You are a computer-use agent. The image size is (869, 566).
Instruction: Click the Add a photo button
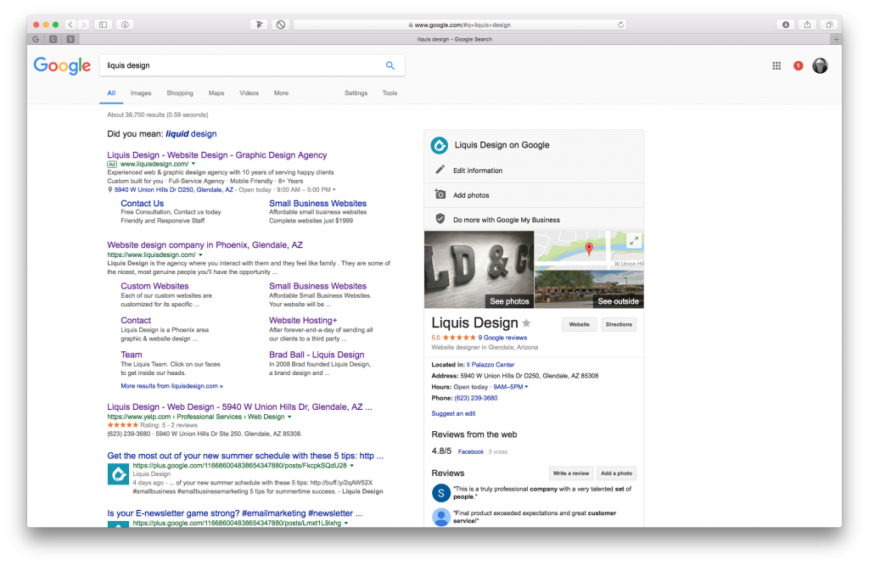pos(616,474)
